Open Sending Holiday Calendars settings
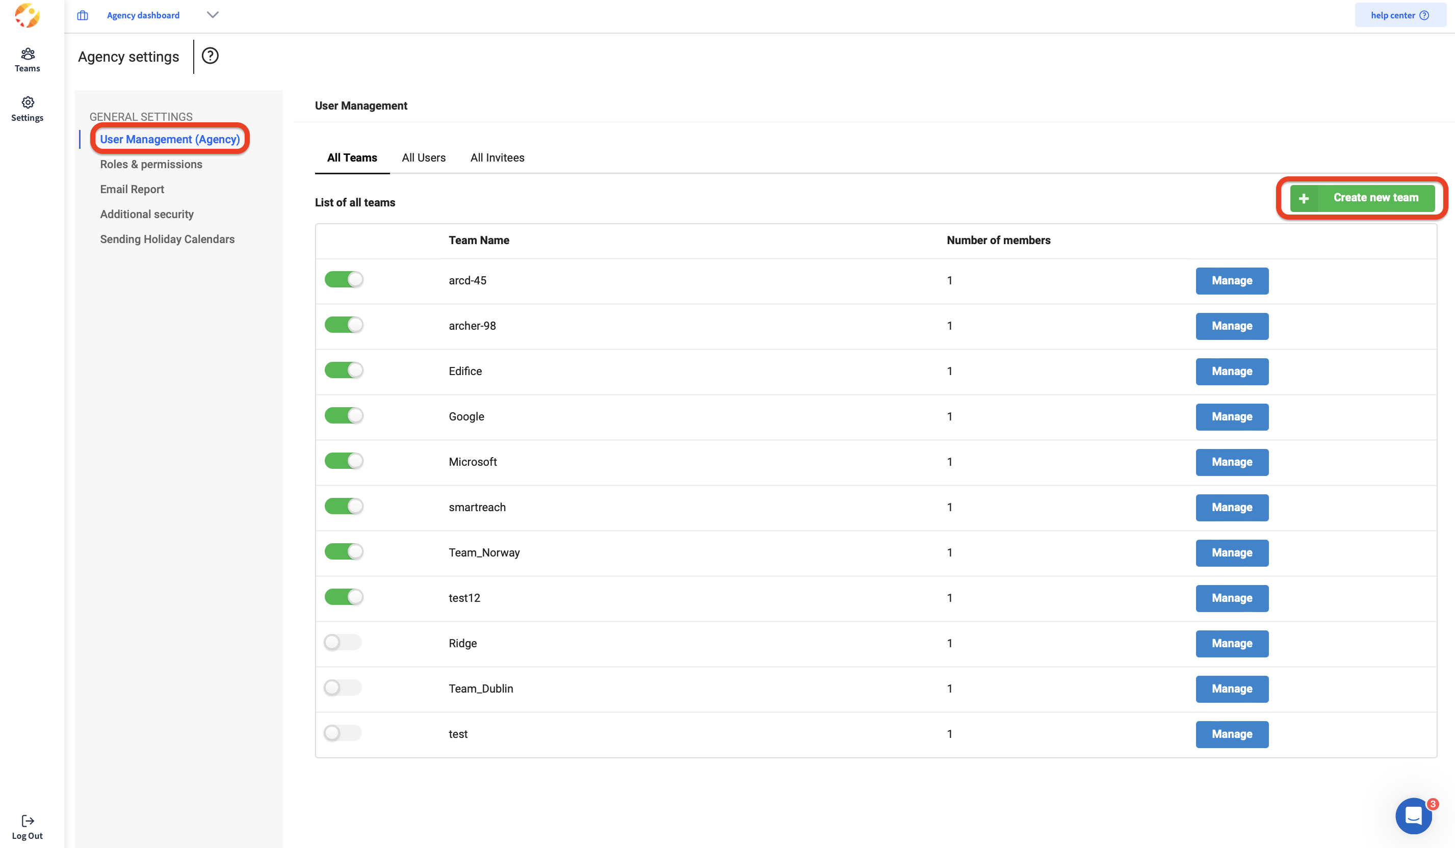Image resolution: width=1455 pixels, height=848 pixels. (167, 239)
